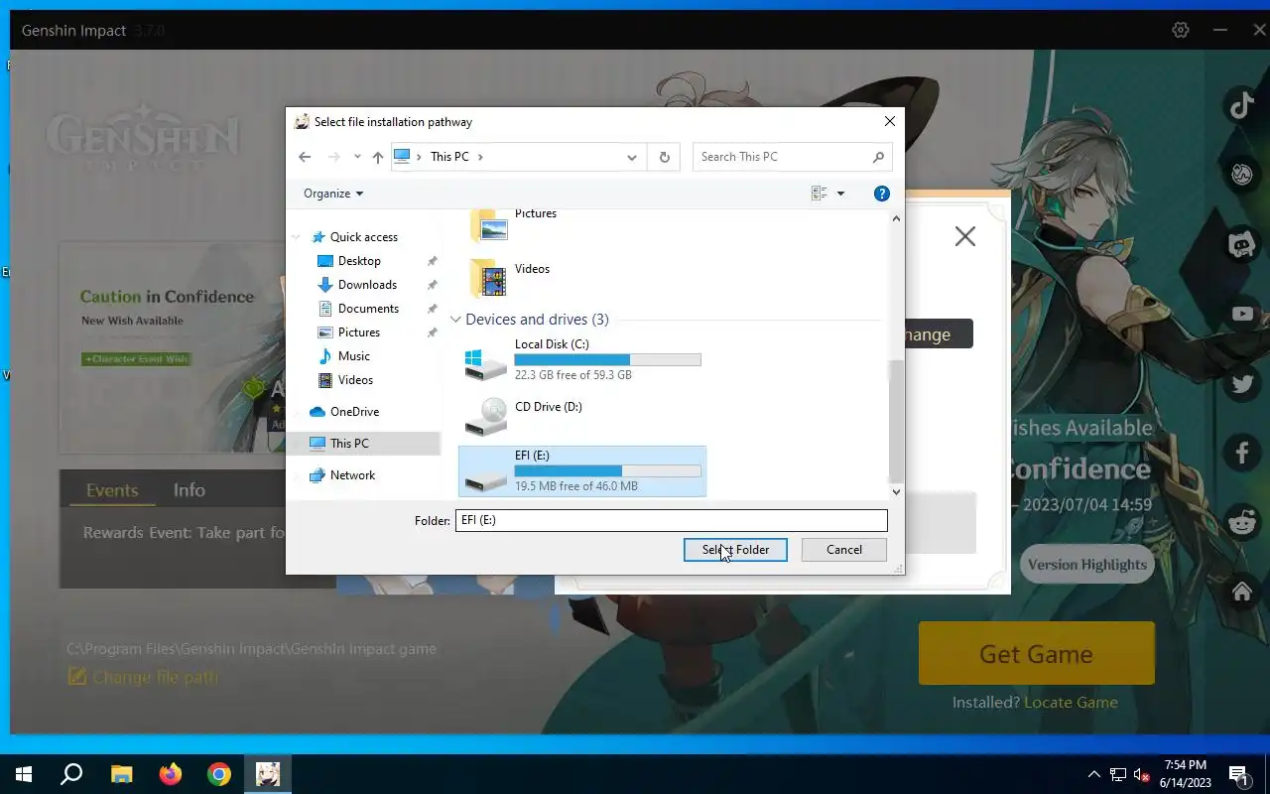Select Downloads in Quick access
The height and width of the screenshot is (794, 1270).
click(367, 285)
